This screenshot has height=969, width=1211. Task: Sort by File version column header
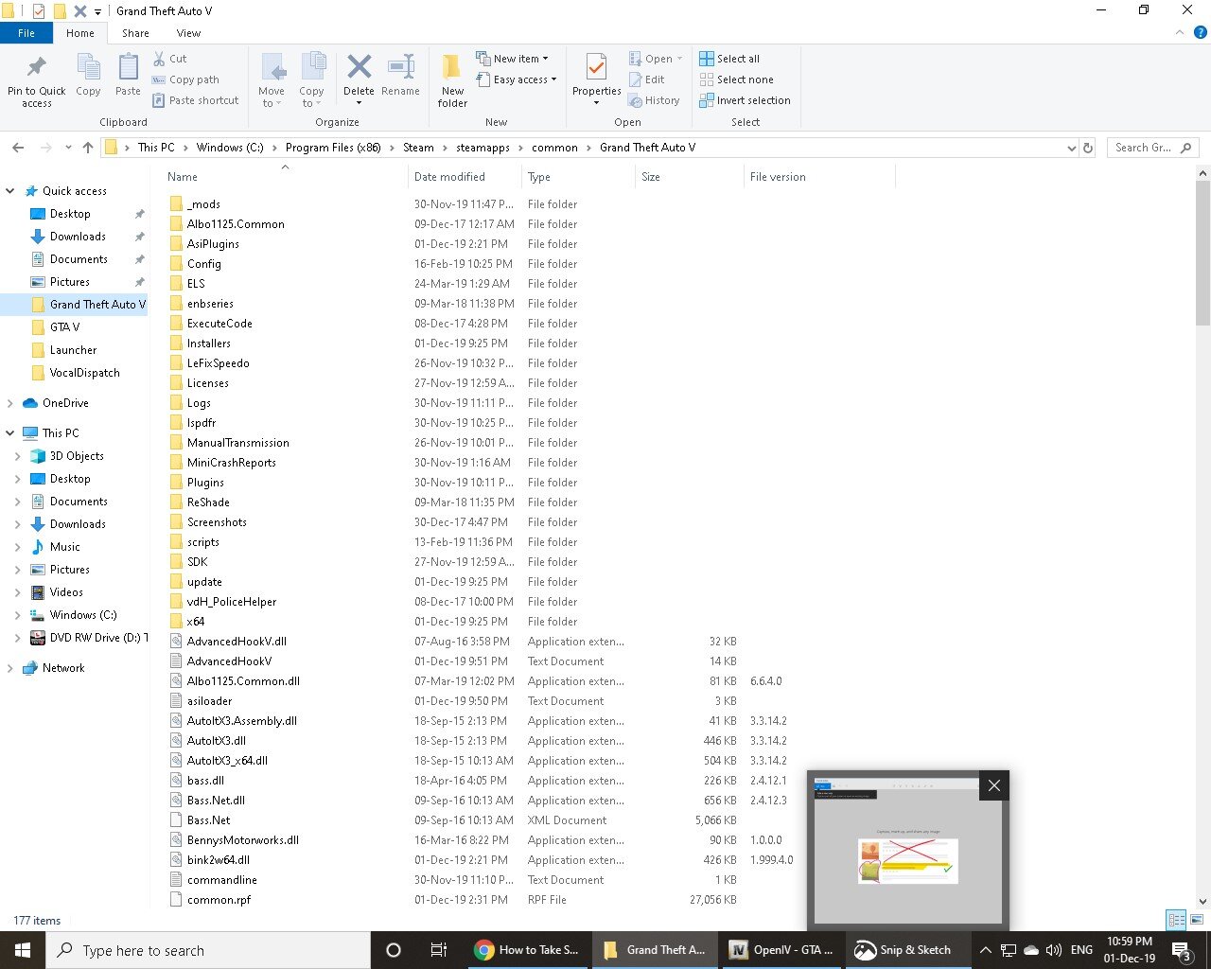(819, 177)
